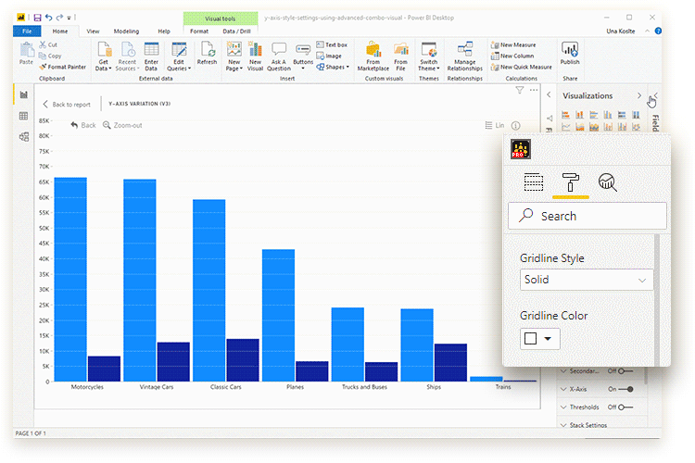
Task: Click the New Column icon
Action: (x=495, y=56)
